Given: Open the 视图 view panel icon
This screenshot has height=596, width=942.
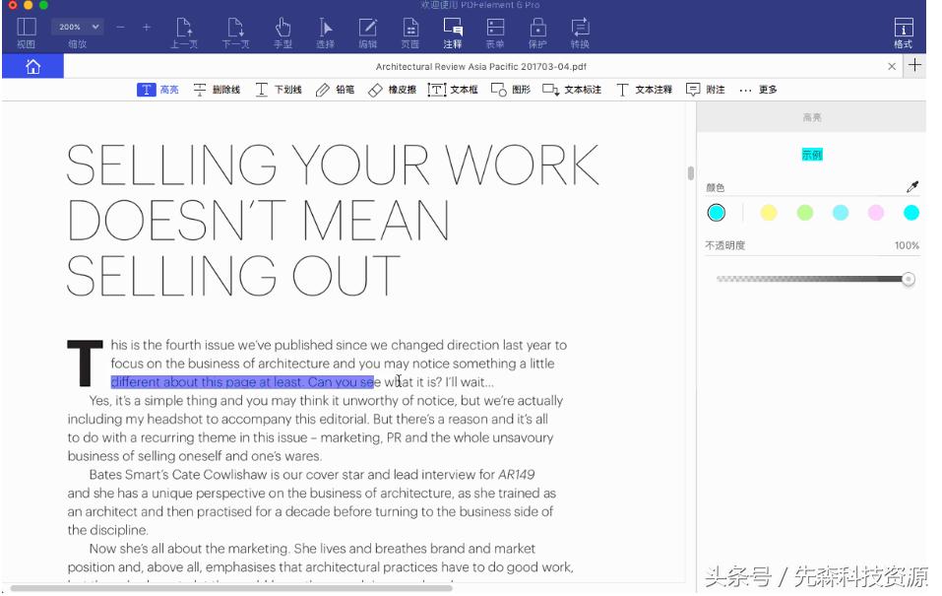Looking at the screenshot, I should [x=26, y=33].
